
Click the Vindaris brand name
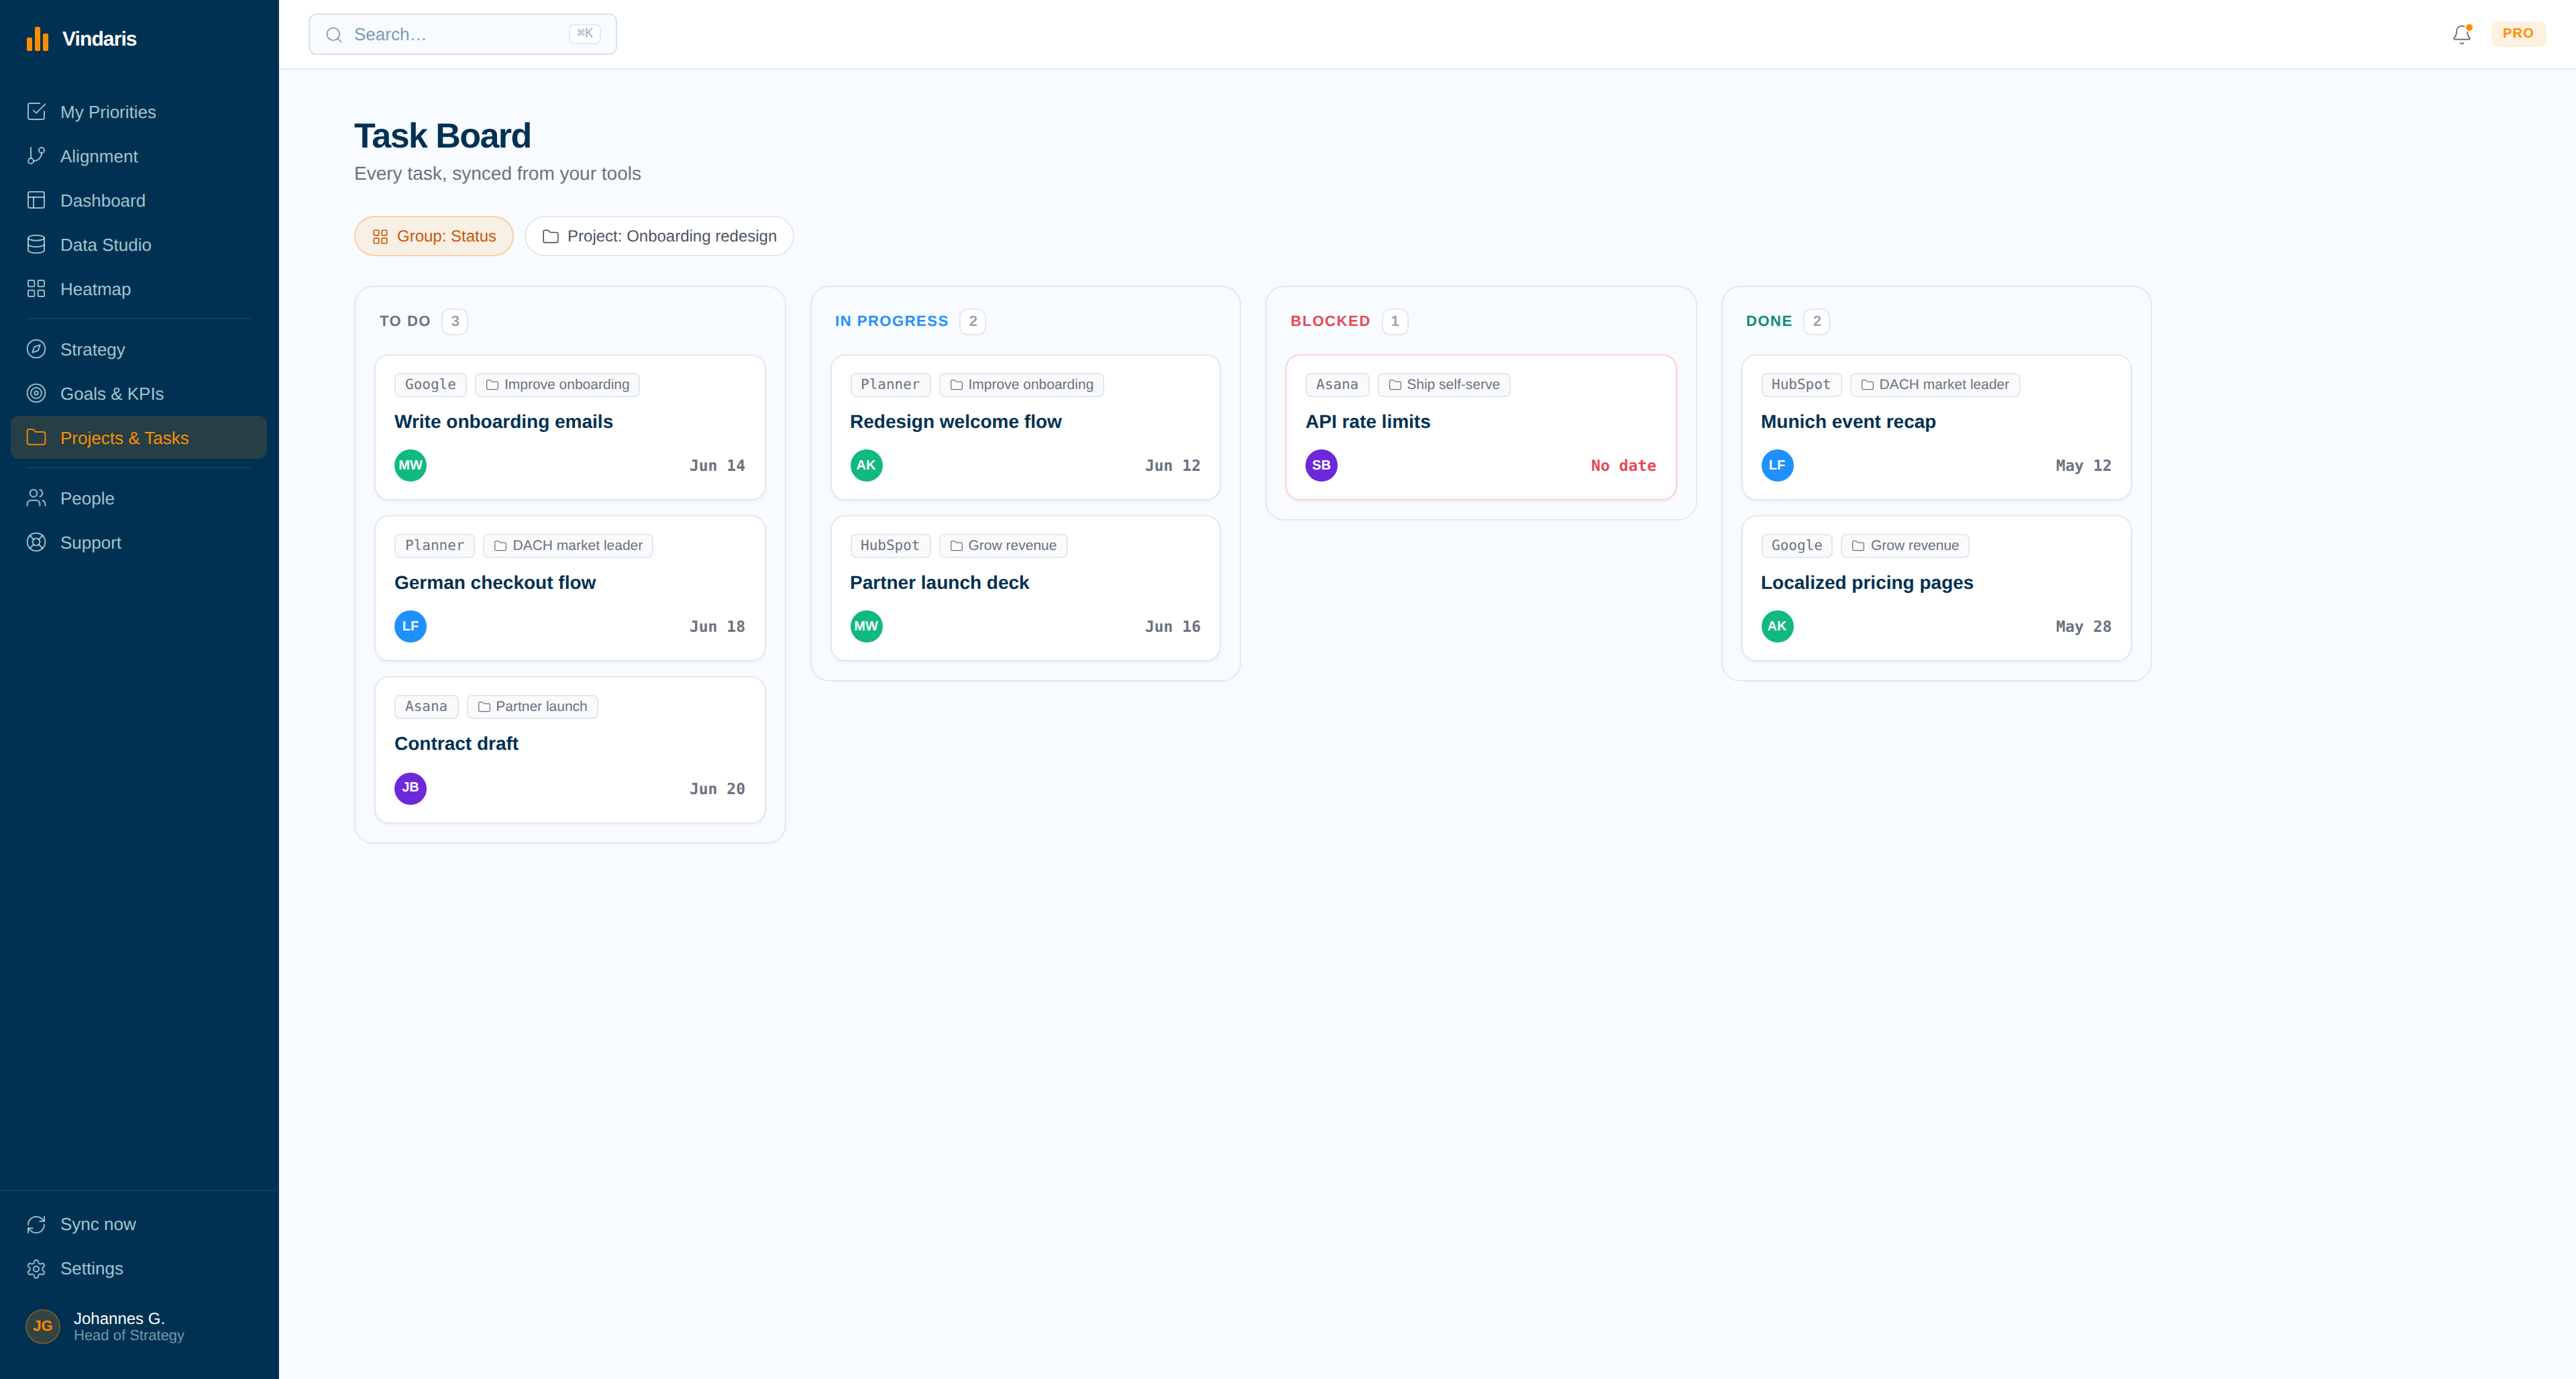click(x=99, y=39)
